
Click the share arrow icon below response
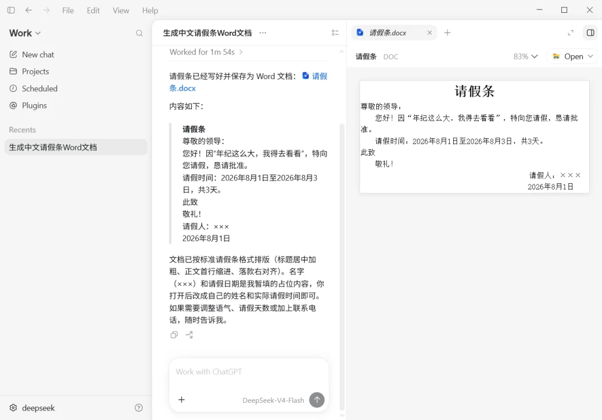click(x=190, y=335)
